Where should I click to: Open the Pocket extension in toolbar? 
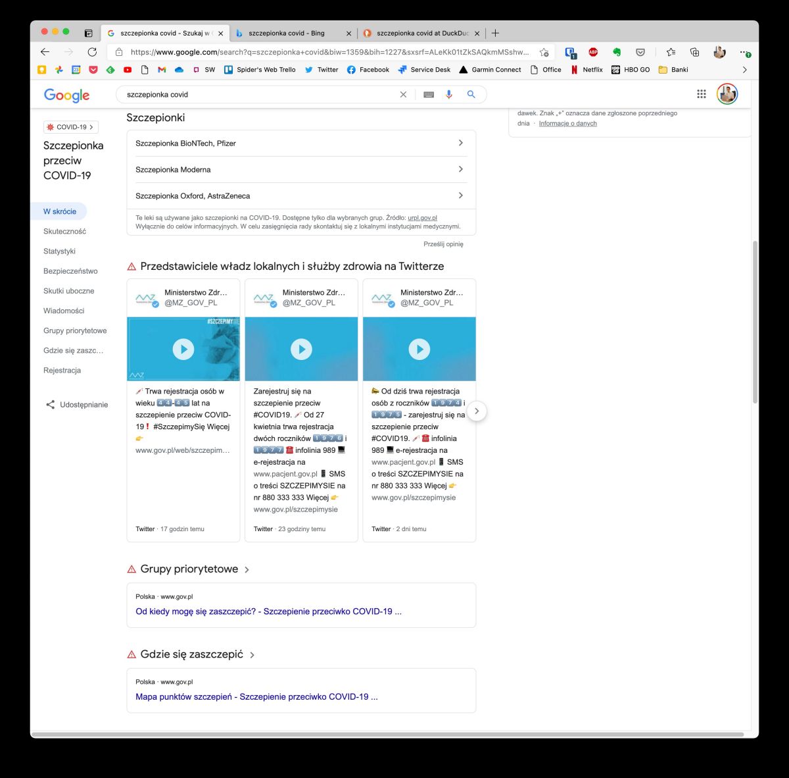tap(640, 52)
